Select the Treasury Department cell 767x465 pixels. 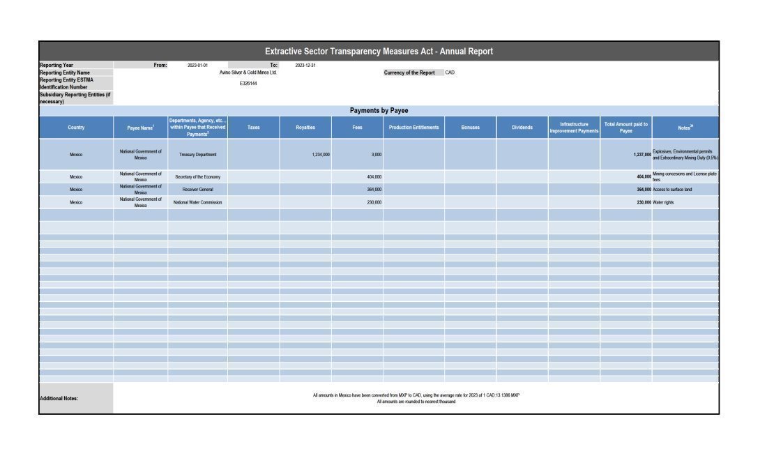tap(197, 155)
